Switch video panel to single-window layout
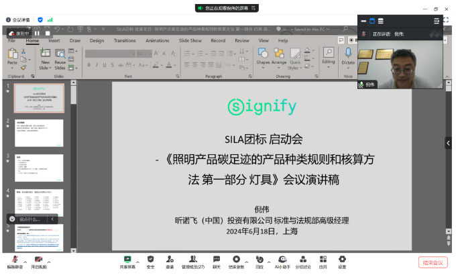 click(372, 21)
